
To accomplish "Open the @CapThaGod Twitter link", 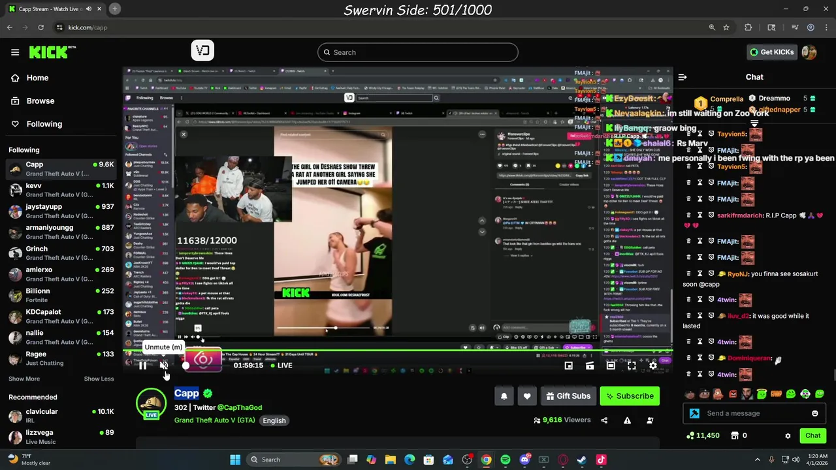I will pyautogui.click(x=240, y=407).
